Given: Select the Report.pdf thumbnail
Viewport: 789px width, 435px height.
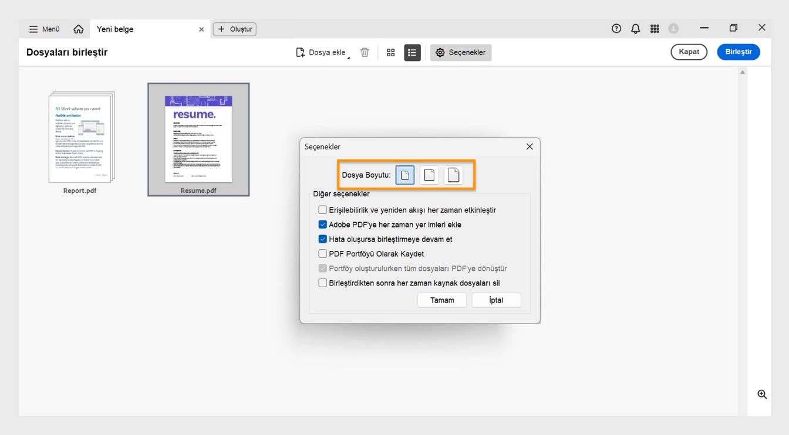Looking at the screenshot, I should pyautogui.click(x=82, y=137).
